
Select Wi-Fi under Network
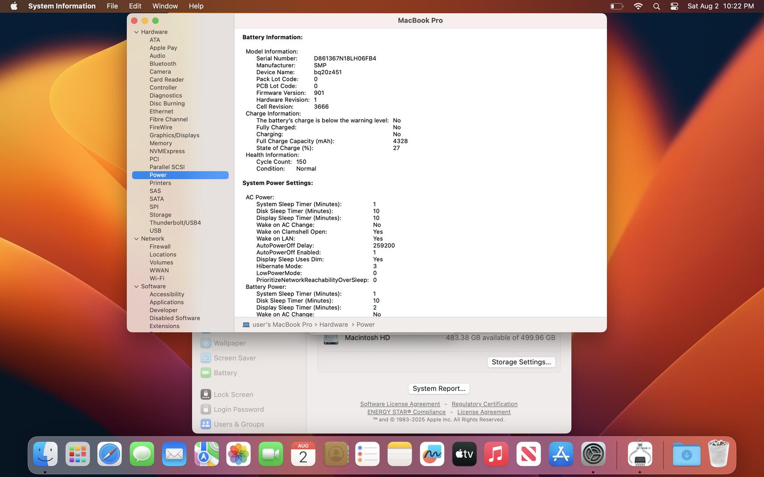click(157, 279)
